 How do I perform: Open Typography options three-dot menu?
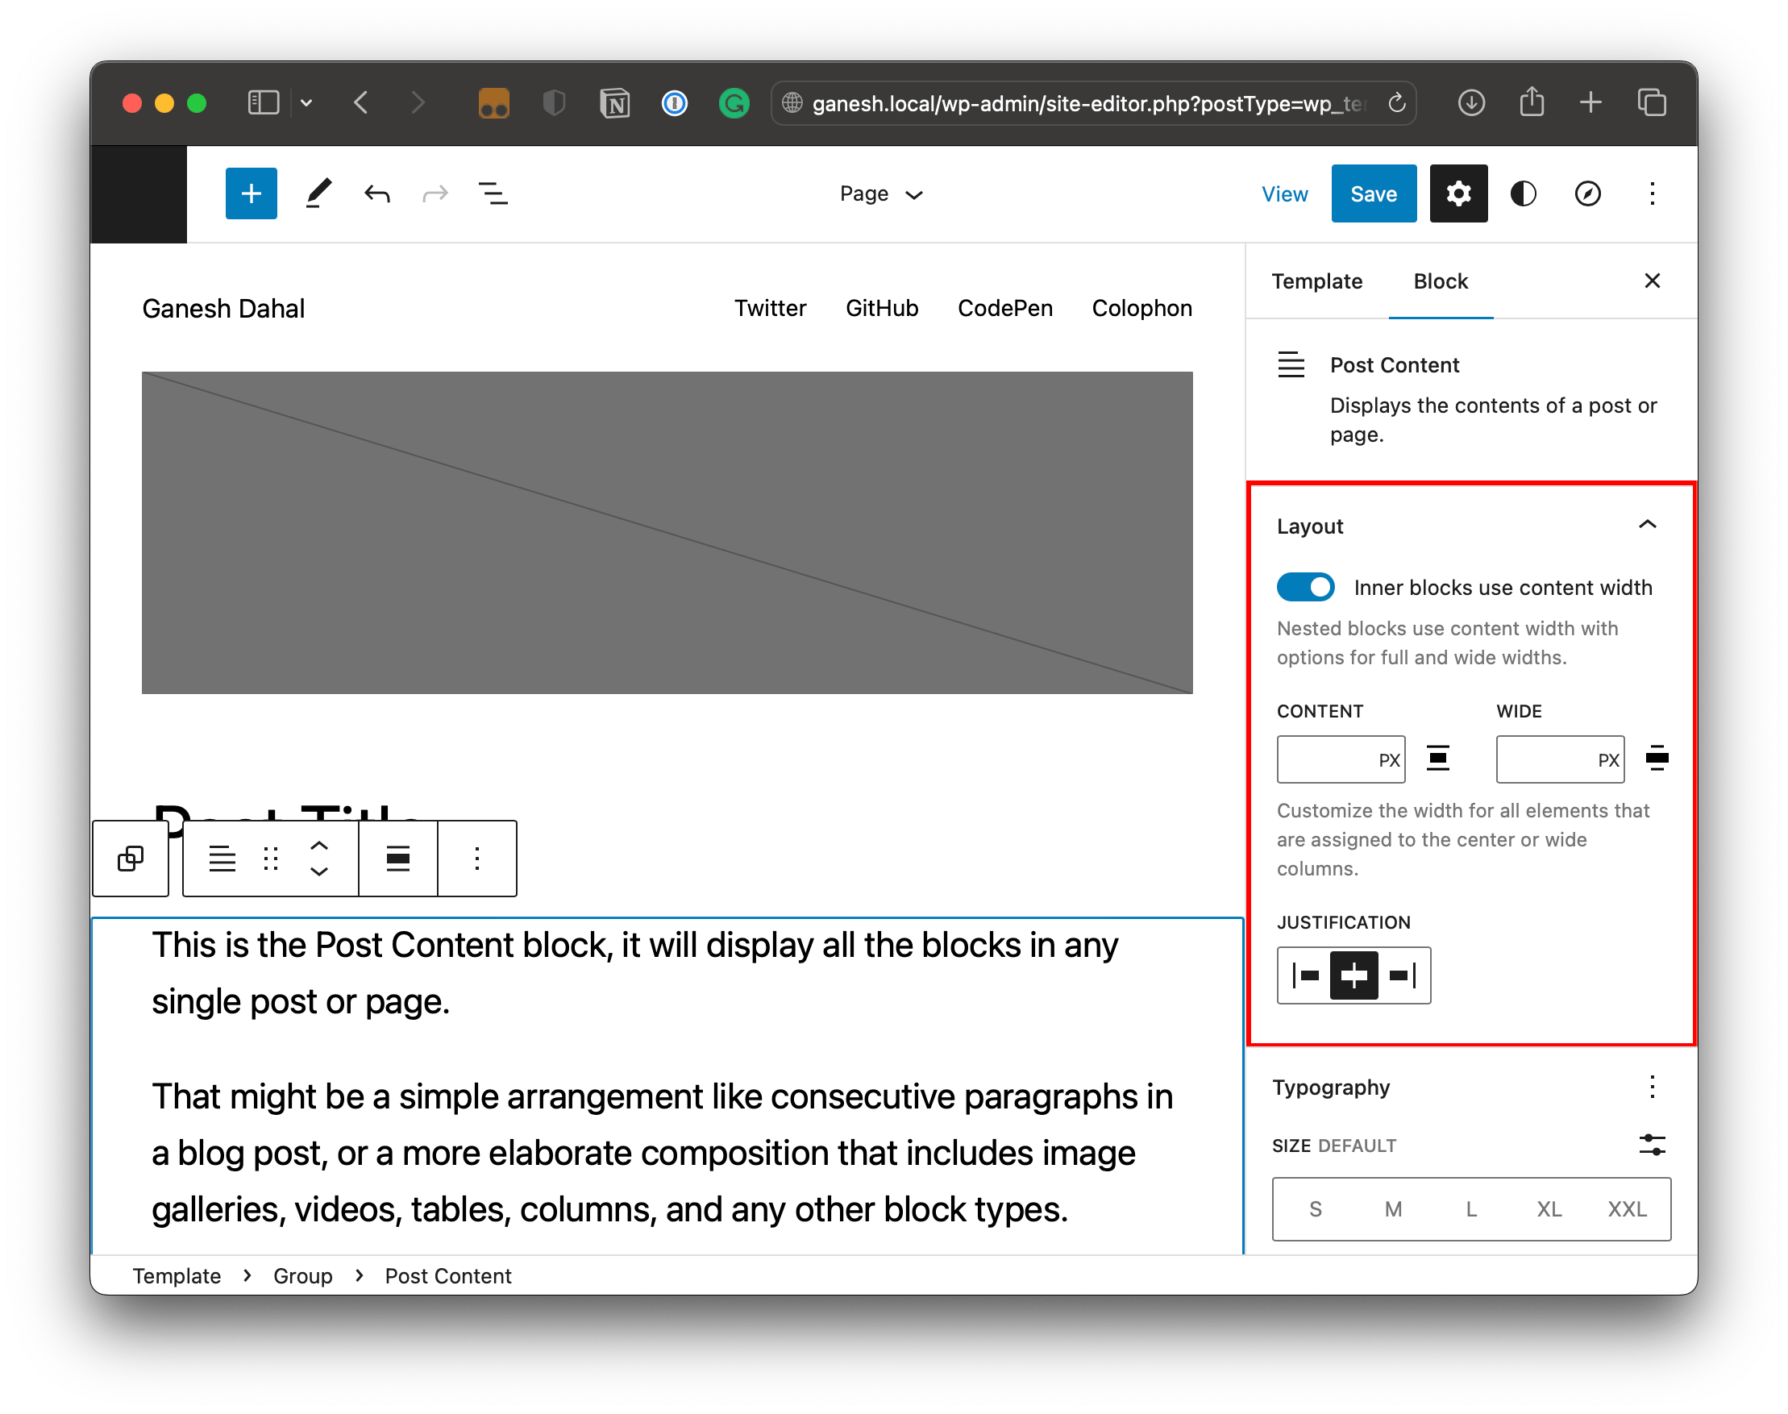[x=1652, y=1087]
